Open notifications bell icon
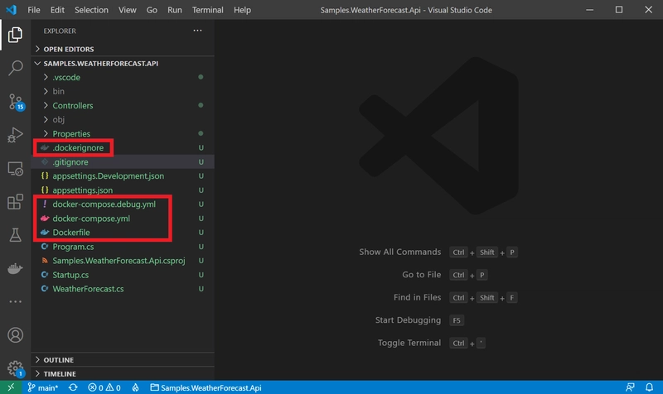The image size is (663, 394). point(649,387)
